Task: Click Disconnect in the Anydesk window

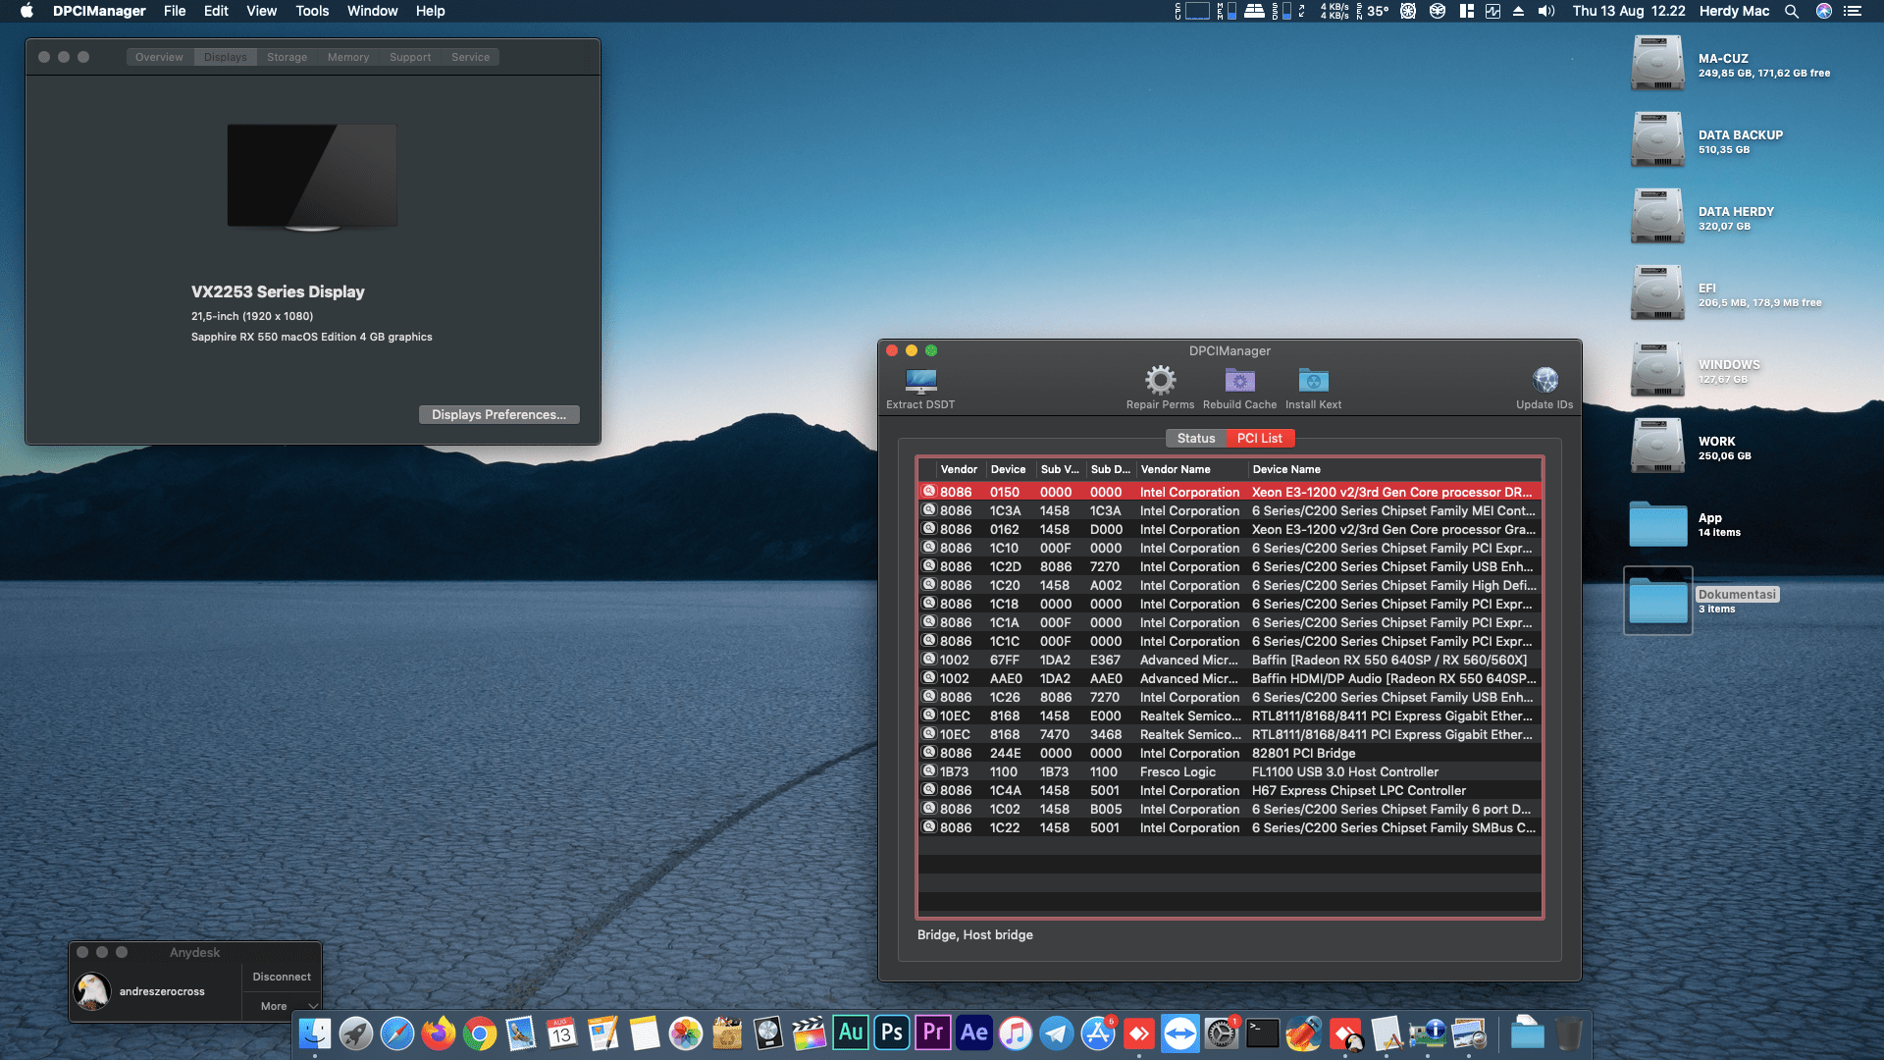Action: tap(282, 977)
